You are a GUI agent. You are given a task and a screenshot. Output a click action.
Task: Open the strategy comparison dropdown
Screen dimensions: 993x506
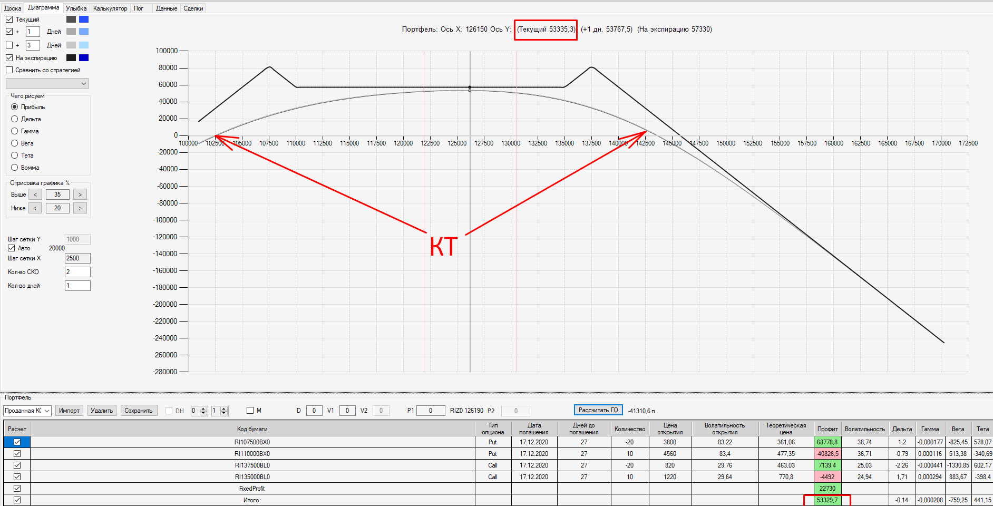pyautogui.click(x=47, y=83)
